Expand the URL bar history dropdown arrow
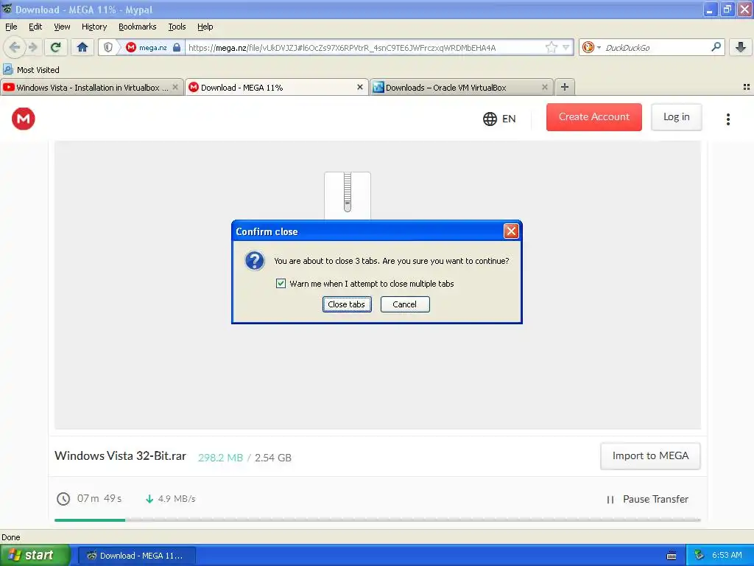The image size is (754, 566). coord(566,47)
